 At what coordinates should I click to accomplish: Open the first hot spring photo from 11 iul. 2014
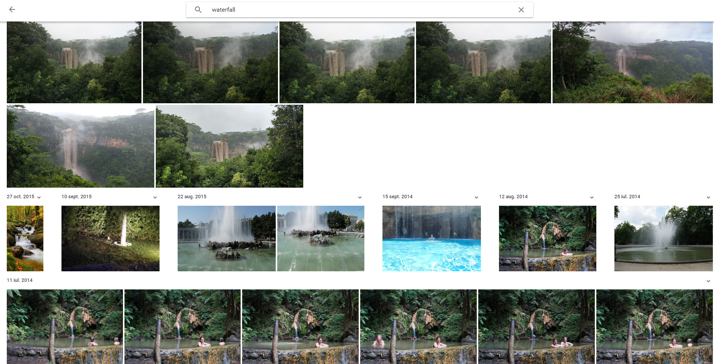tap(65, 327)
